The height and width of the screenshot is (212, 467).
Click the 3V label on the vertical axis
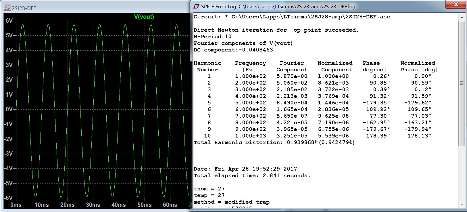pyautogui.click(x=9, y=65)
